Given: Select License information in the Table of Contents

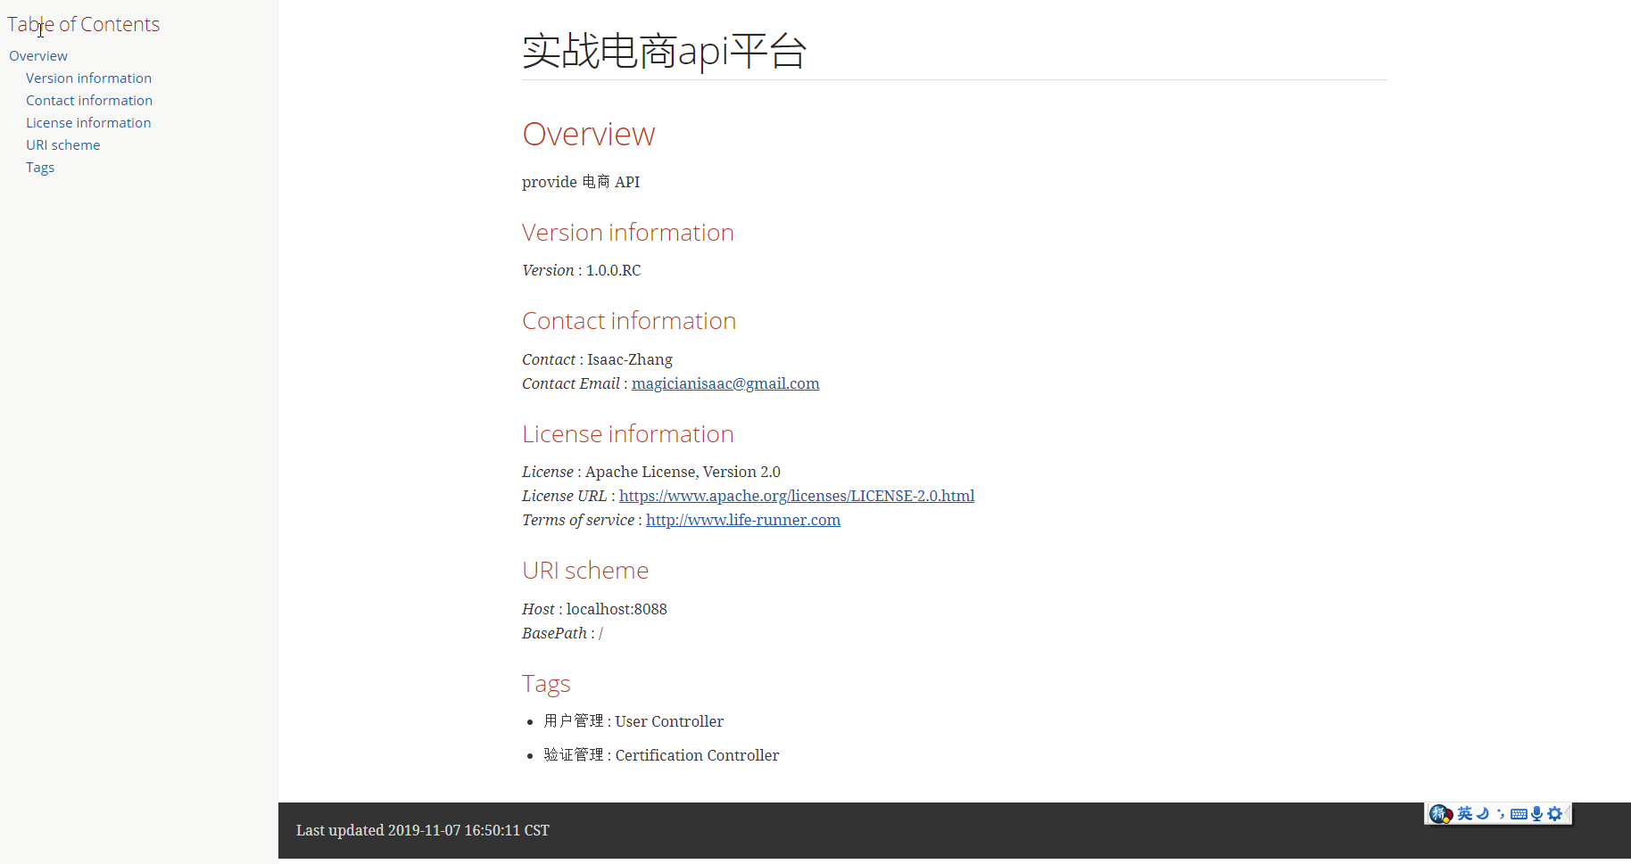Looking at the screenshot, I should coord(88,122).
